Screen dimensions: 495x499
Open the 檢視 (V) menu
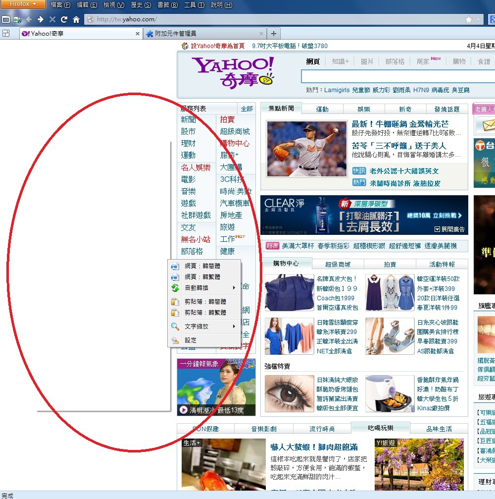pos(114,5)
